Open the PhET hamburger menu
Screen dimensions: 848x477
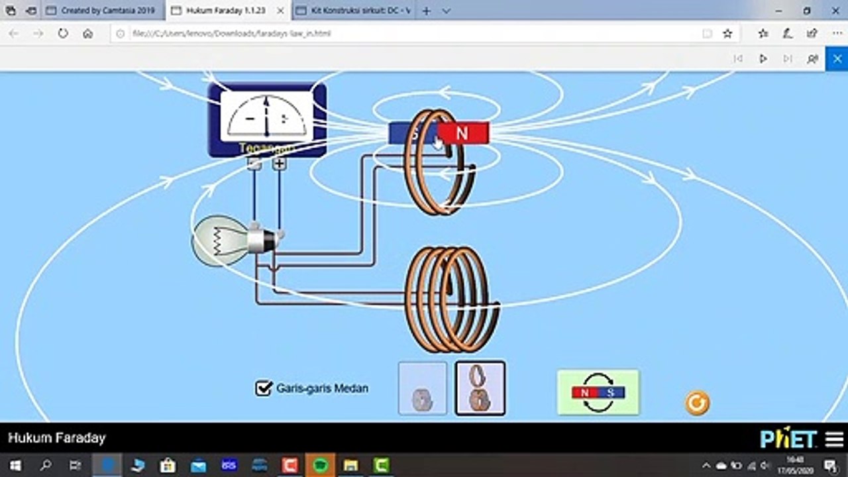tap(834, 439)
